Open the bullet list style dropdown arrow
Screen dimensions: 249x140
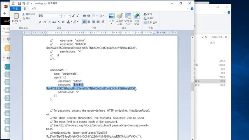tap(97, 16)
